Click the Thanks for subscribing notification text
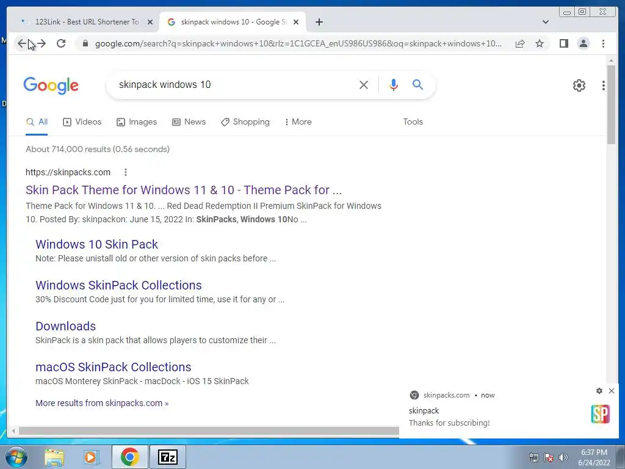This screenshot has width=625, height=469. coord(449,423)
